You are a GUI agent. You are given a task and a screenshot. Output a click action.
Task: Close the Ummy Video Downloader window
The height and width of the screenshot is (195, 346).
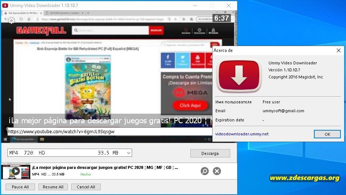point(229,6)
